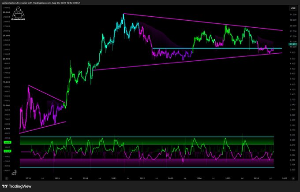Click 15.000 on the left price scale
Viewport: 300px width, 192px height.
(x=7, y=82)
